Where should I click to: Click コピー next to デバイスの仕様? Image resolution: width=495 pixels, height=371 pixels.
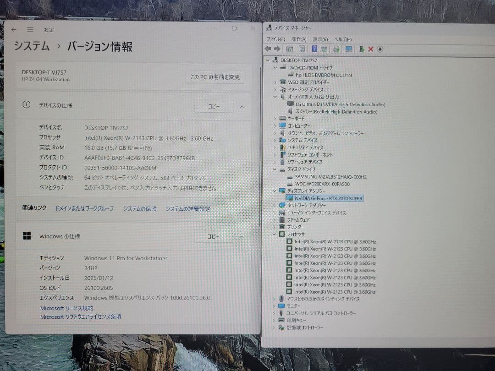pos(214,106)
